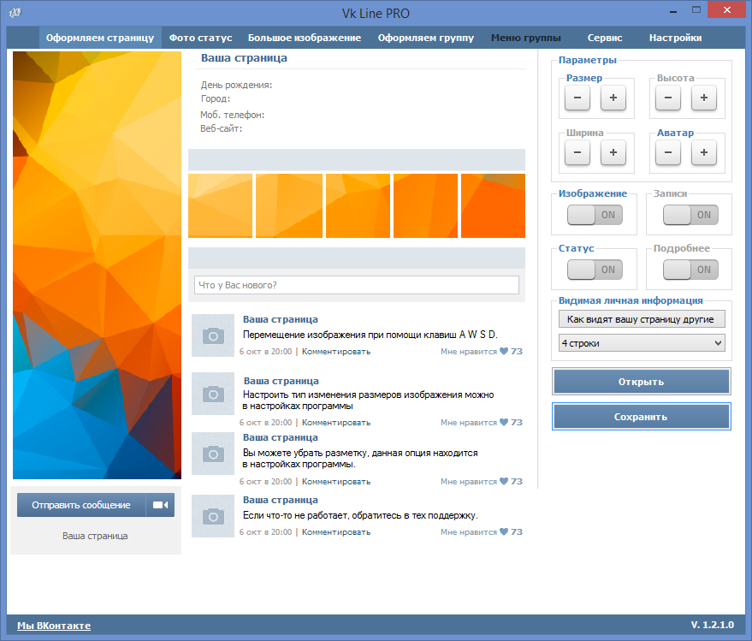Select the first photo strip thumbnail
This screenshot has height=641, width=752.
click(x=220, y=206)
